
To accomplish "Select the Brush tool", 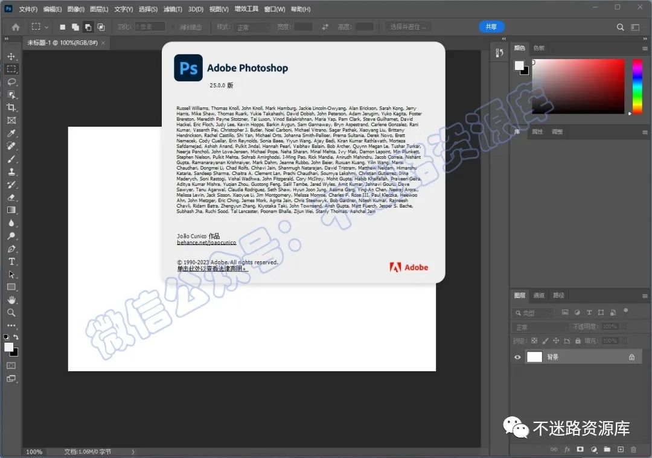I will [11, 159].
